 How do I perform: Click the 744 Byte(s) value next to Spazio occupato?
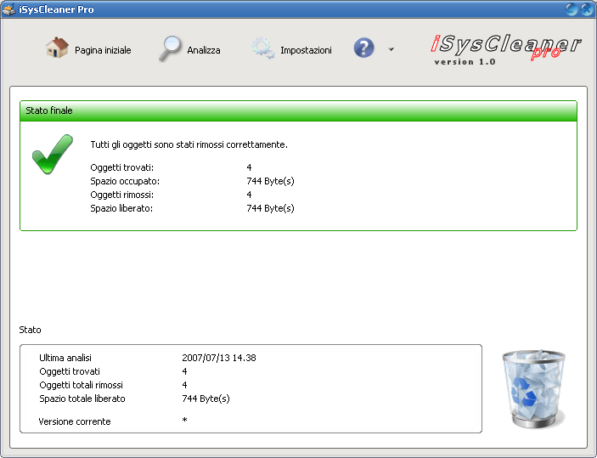[270, 181]
